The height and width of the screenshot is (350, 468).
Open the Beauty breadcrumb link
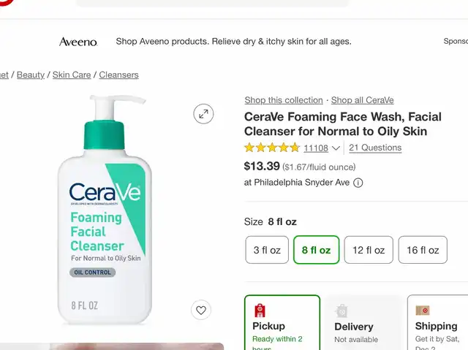(31, 75)
